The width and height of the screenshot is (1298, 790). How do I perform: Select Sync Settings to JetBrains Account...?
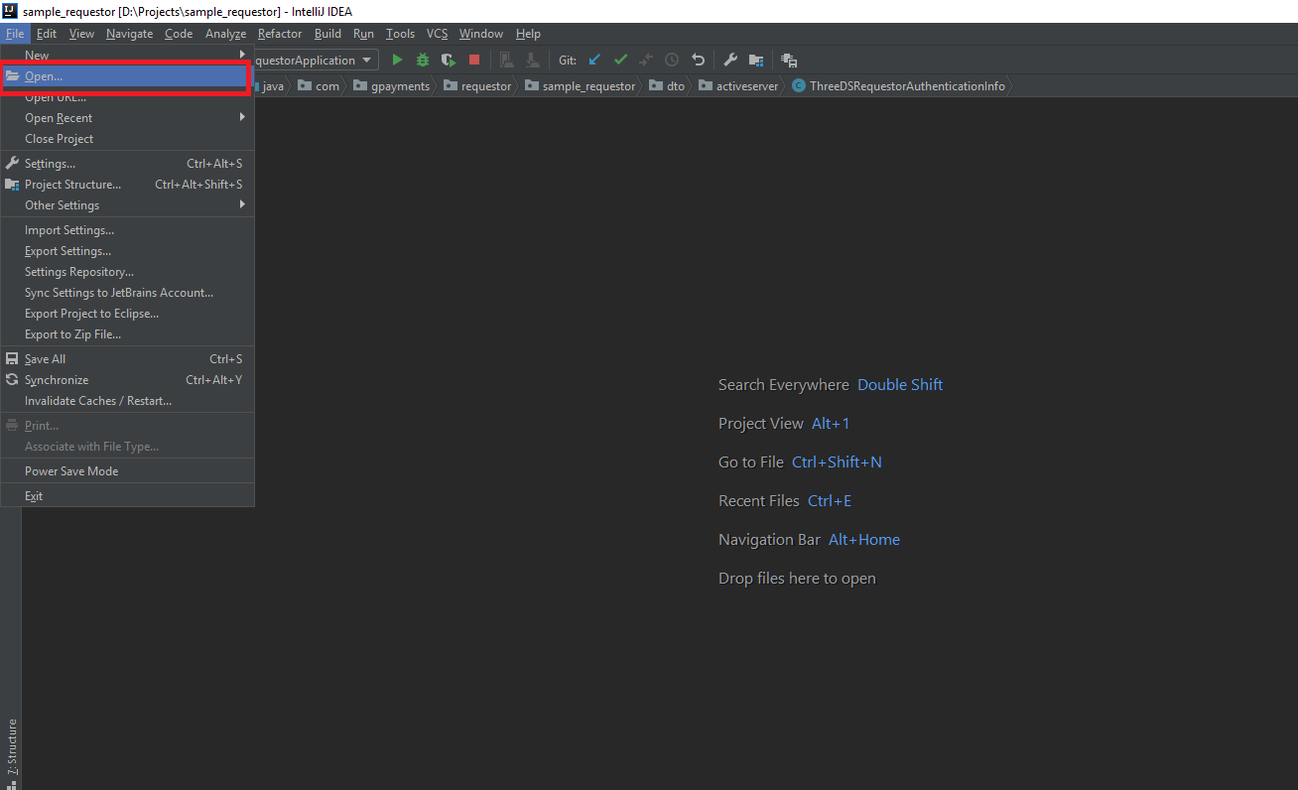[x=127, y=293]
